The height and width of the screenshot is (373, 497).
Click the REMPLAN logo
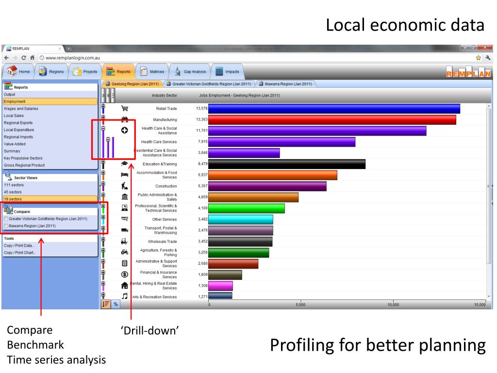468,72
